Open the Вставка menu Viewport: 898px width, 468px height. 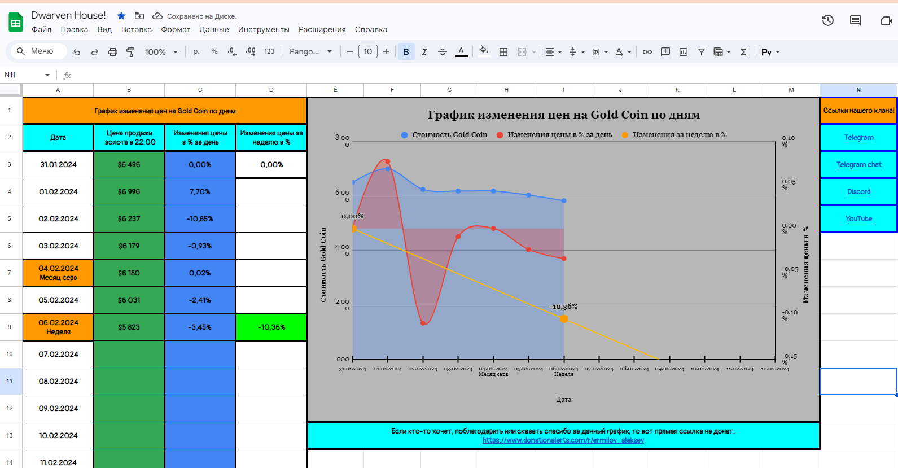pos(136,29)
